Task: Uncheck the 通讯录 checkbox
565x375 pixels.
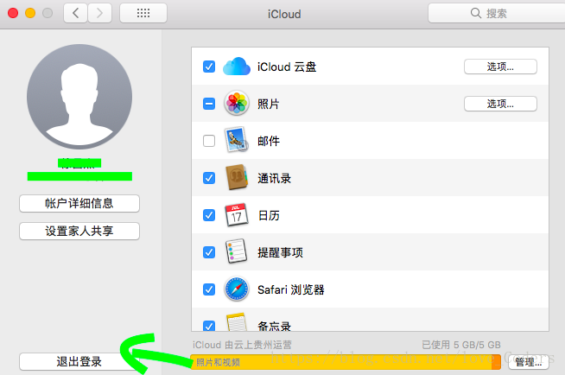Action: [x=209, y=178]
